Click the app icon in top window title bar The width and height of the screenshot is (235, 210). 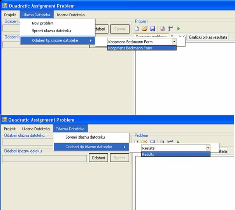5,6
